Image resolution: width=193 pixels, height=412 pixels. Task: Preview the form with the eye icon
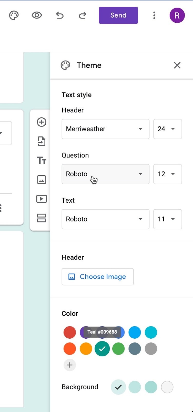click(37, 15)
